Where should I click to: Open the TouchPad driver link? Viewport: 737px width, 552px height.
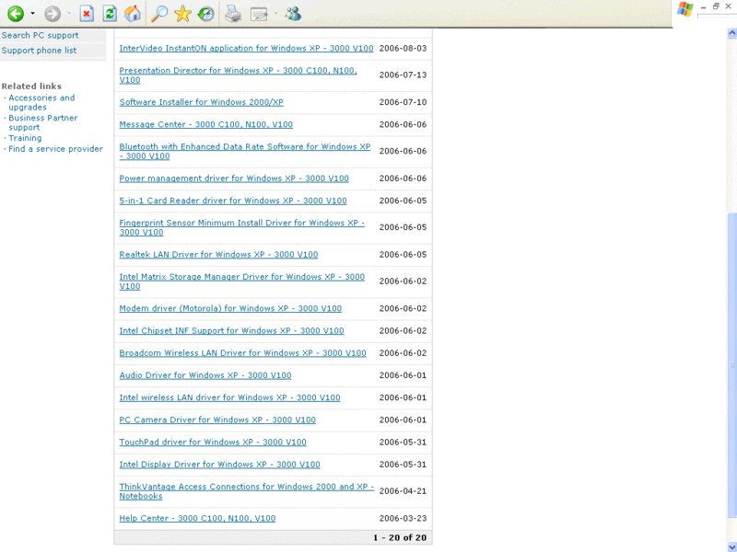tap(213, 443)
